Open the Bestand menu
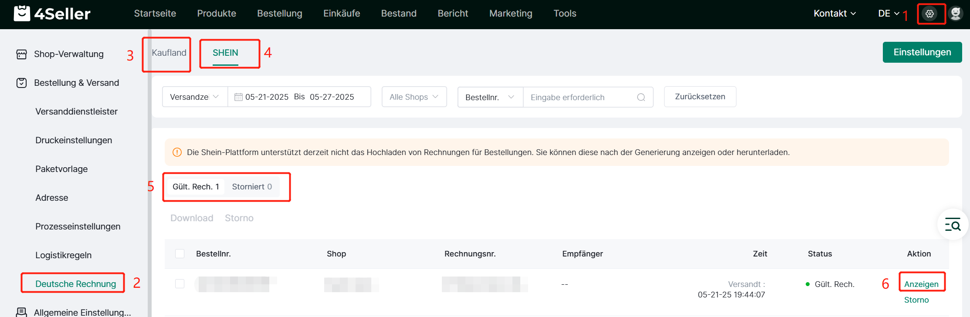The image size is (970, 317). pos(399,13)
